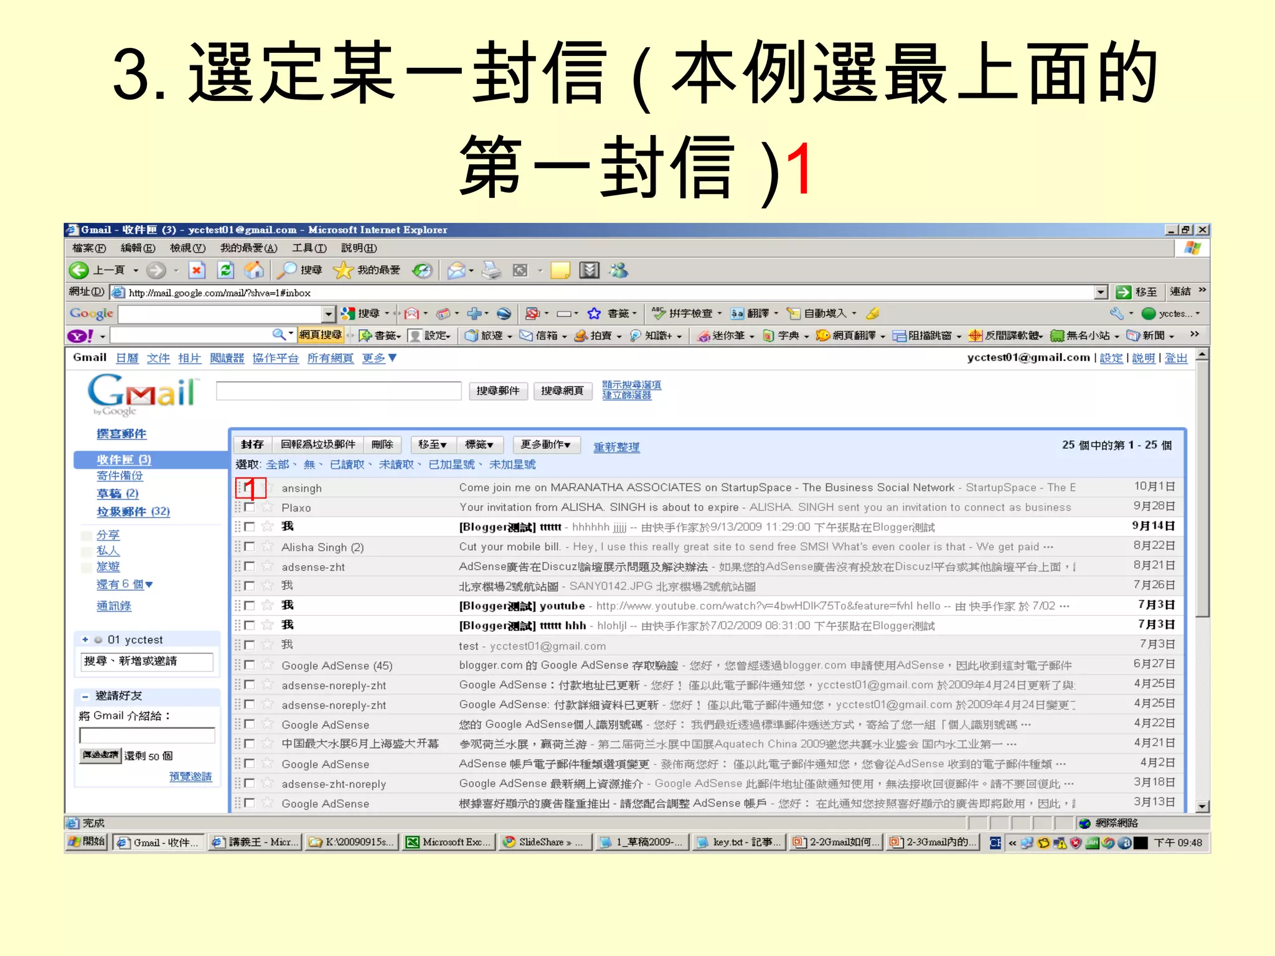
Task: Check the adsense-zht message checkbox
Action: point(250,566)
